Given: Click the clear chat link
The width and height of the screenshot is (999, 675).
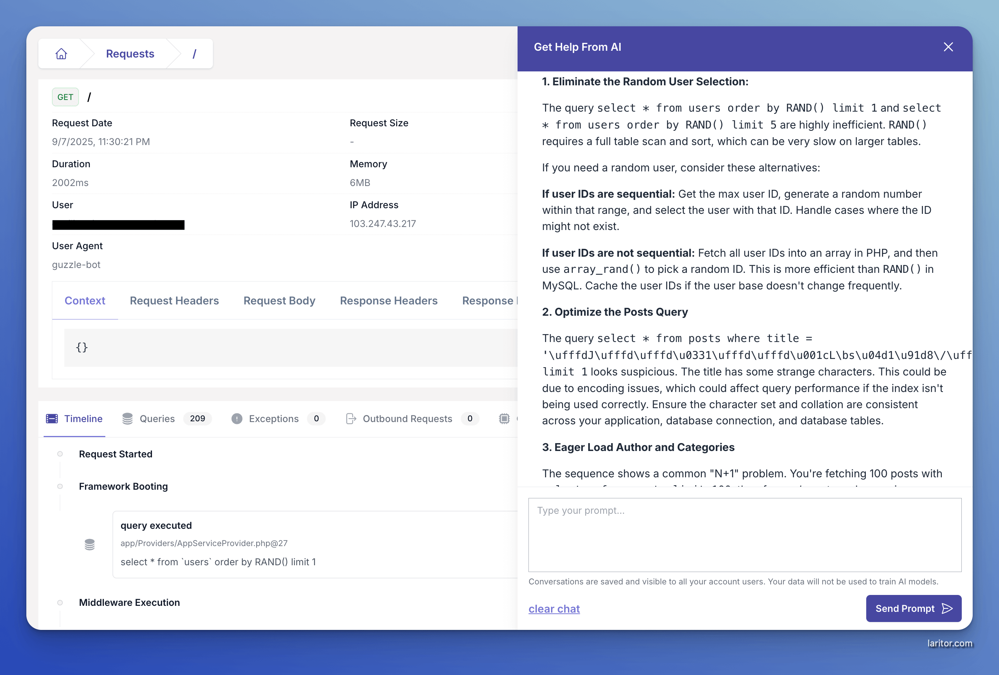Looking at the screenshot, I should [x=554, y=609].
